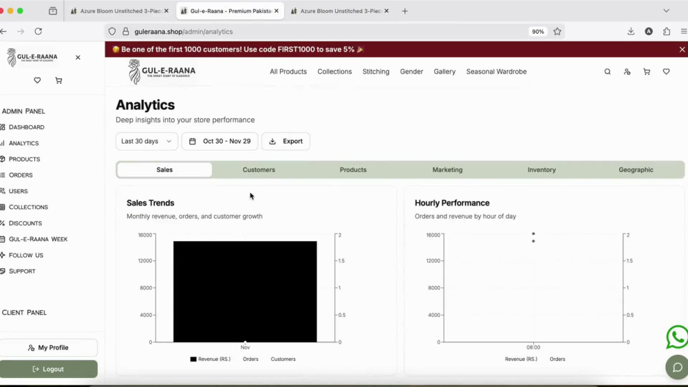This screenshot has height=387, width=688.
Task: Open the Stitching menu item
Action: 376,71
